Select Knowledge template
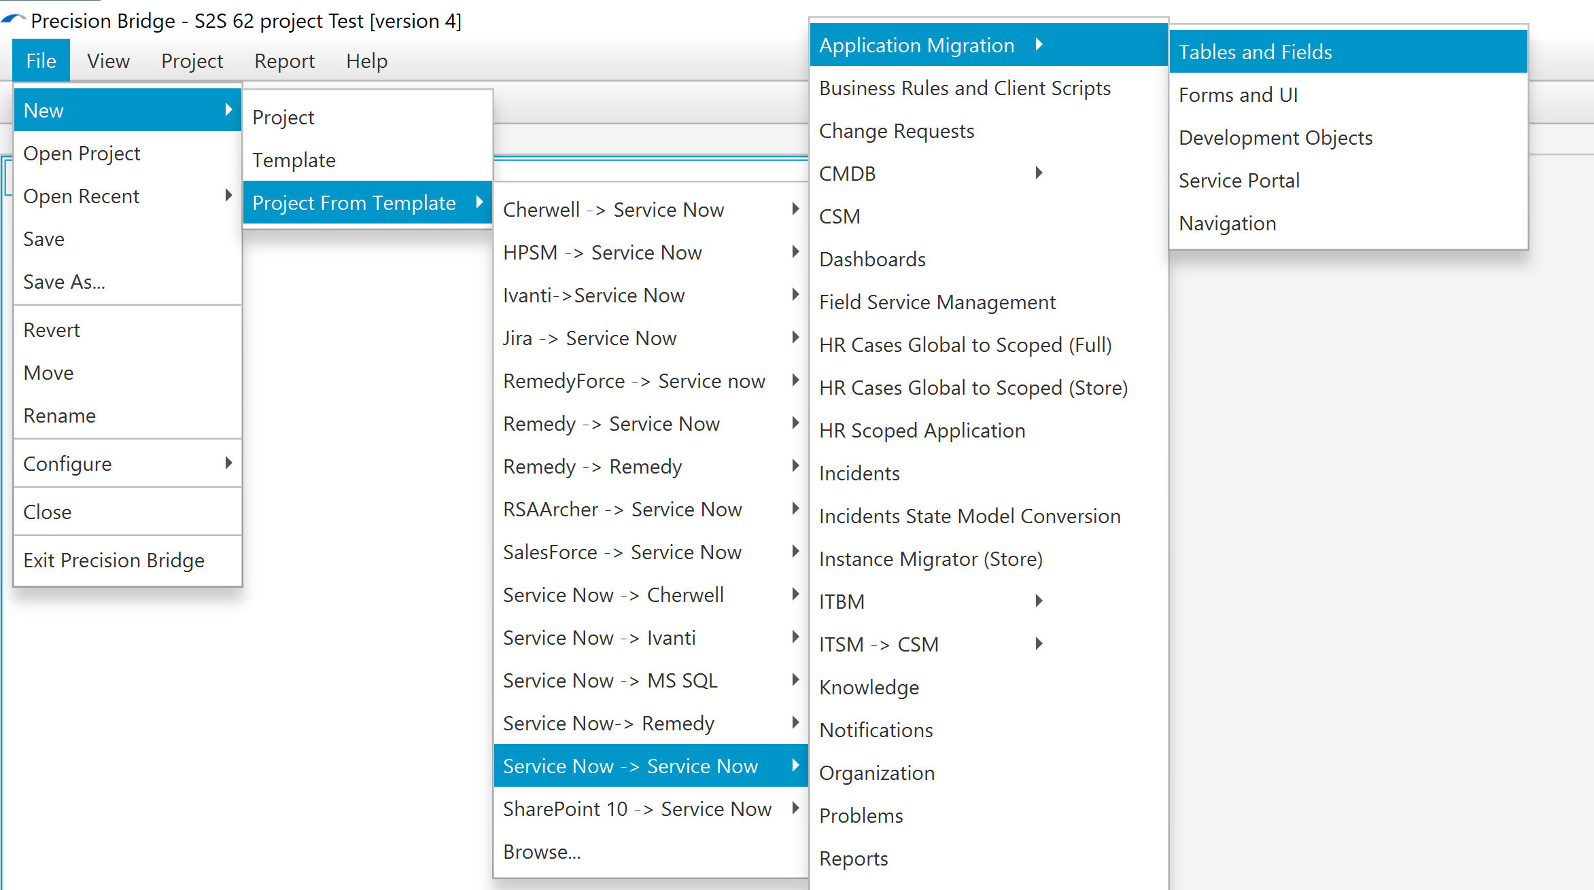1594x890 pixels. 989,687
